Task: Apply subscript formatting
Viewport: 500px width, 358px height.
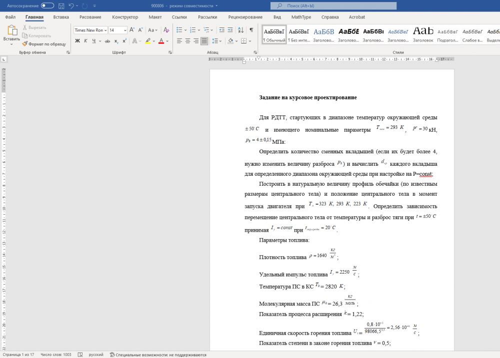Action: pyautogui.click(x=116, y=41)
